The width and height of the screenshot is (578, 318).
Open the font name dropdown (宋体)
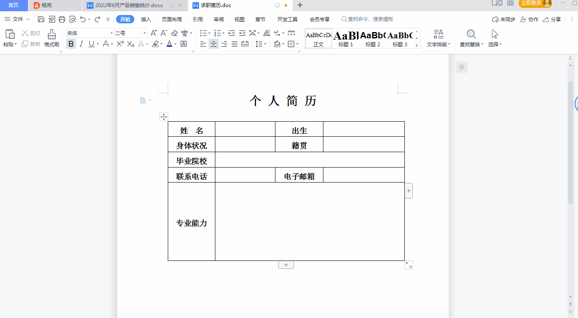tap(111, 33)
